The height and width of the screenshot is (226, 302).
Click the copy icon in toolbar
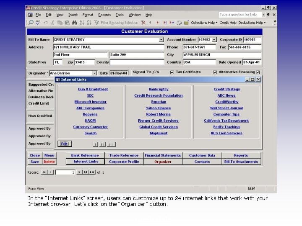coord(60,23)
